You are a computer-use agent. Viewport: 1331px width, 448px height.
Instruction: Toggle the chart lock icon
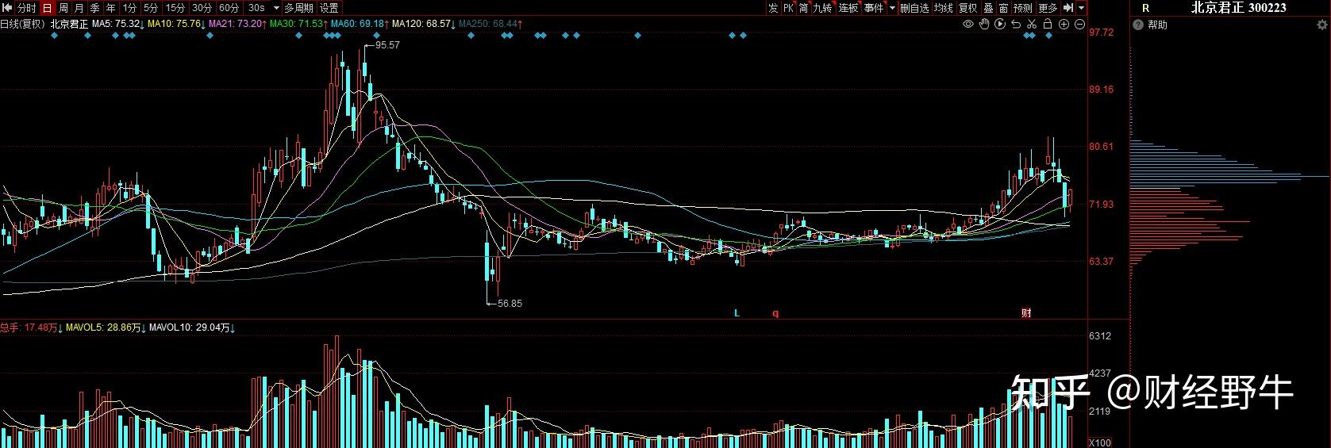1048,25
